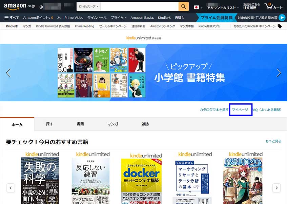
Task: Open the shopping cart icon
Action: (273, 6)
